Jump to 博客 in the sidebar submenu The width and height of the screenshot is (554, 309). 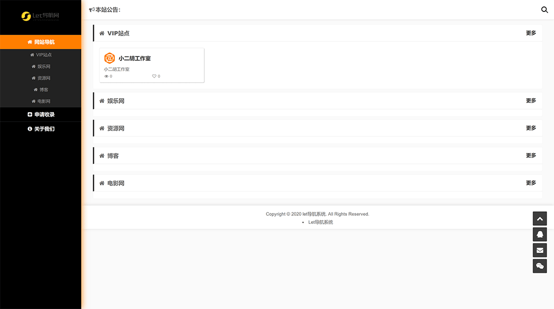click(41, 90)
